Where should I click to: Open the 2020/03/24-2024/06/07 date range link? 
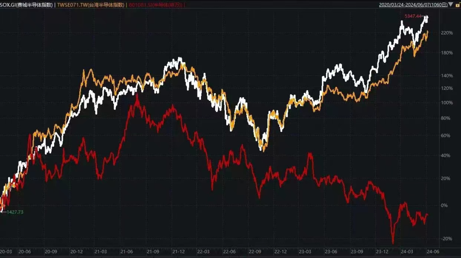tap(412, 5)
